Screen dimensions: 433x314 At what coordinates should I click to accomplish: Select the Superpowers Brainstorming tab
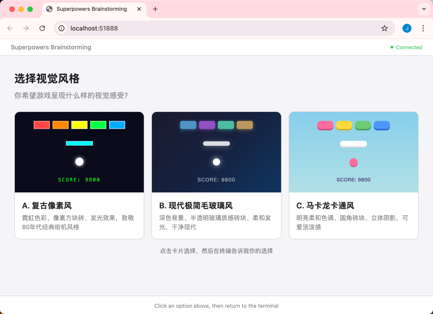click(91, 9)
